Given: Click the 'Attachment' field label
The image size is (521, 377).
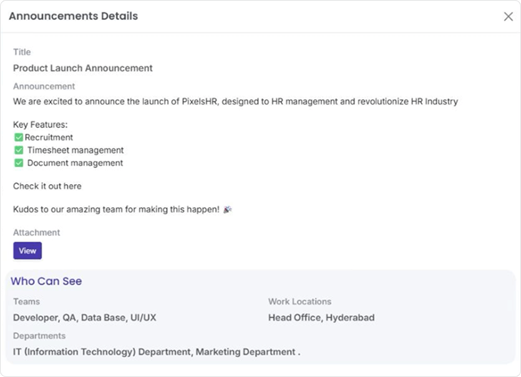Looking at the screenshot, I should coord(37,232).
